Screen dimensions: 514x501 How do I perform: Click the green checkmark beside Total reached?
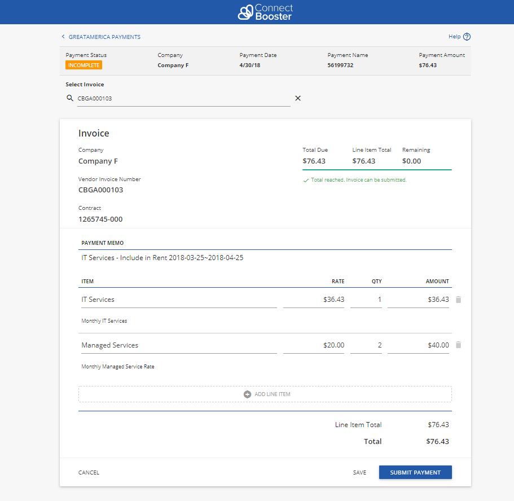point(306,181)
